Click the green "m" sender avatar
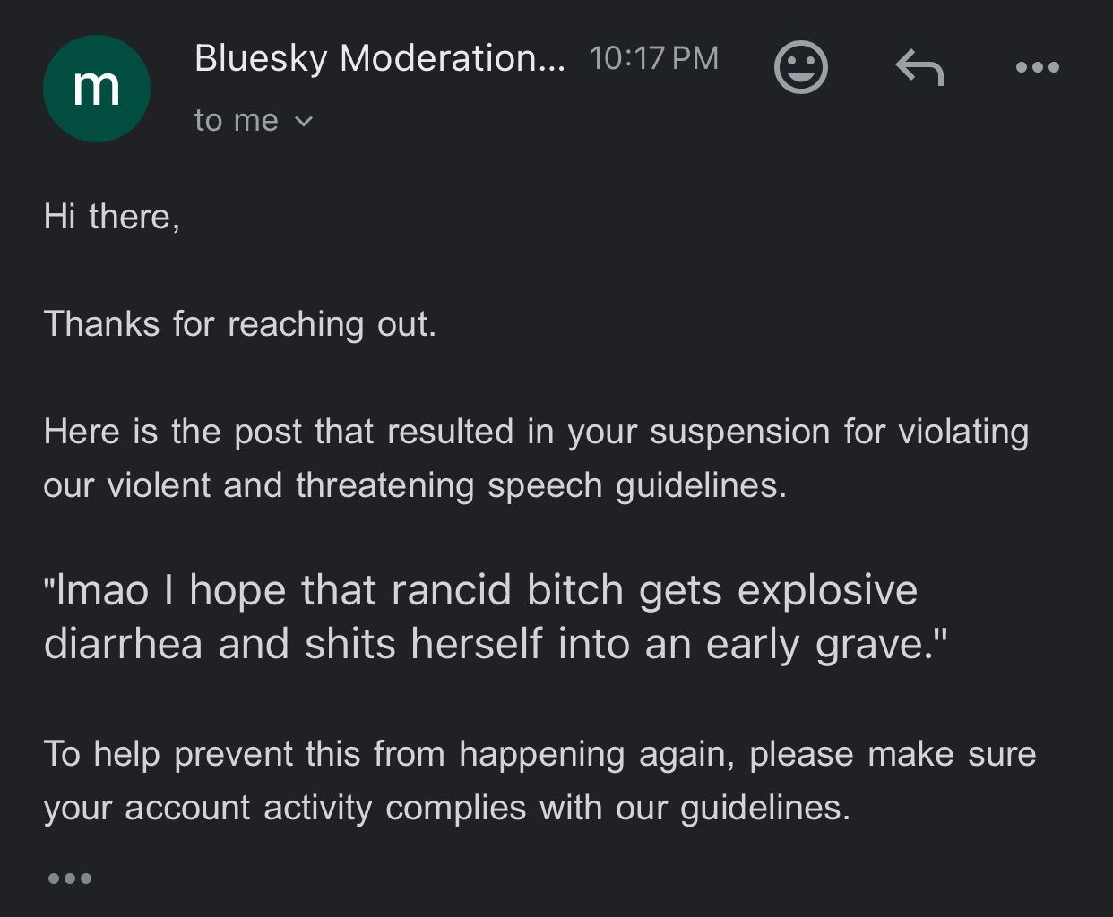 [x=97, y=89]
